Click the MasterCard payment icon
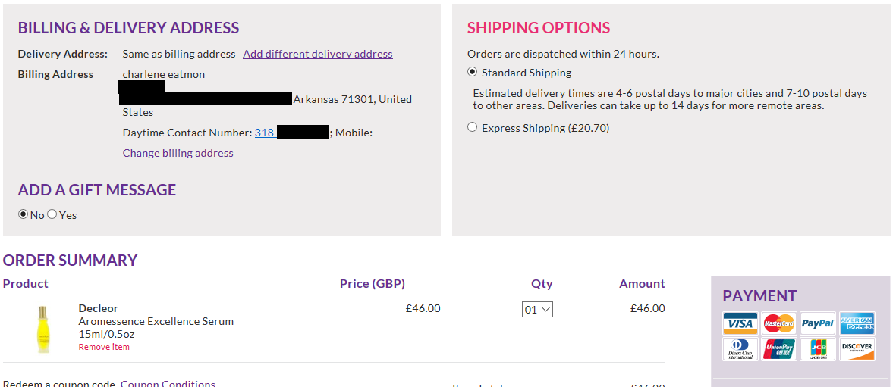 pos(778,323)
